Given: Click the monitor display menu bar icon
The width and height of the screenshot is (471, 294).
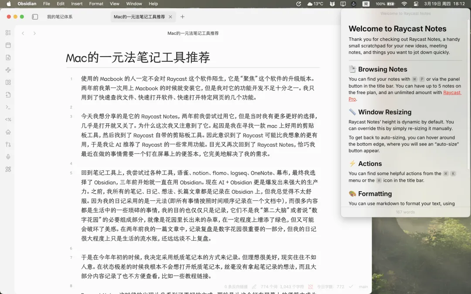Looking at the screenshot, I should [x=343, y=4].
